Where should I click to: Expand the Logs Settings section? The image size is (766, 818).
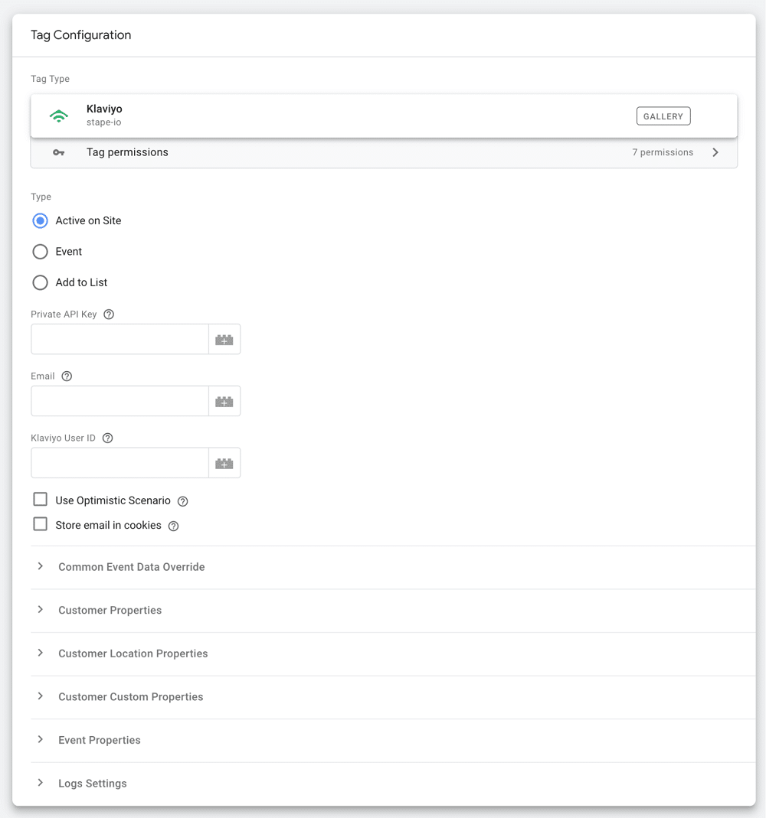(92, 784)
